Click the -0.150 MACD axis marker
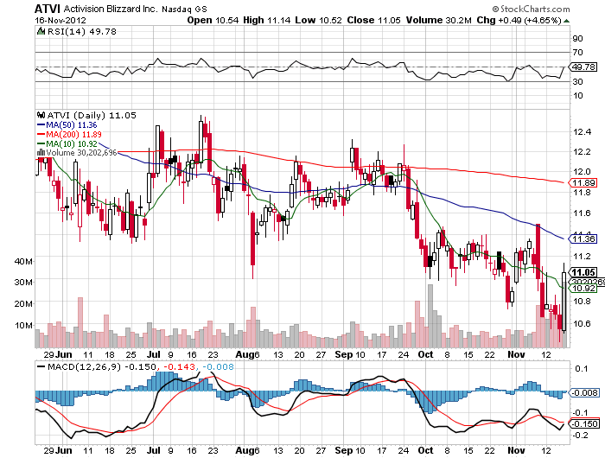605x458 pixels. click(584, 423)
